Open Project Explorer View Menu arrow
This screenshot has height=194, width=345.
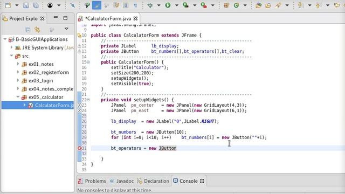coord(66,29)
